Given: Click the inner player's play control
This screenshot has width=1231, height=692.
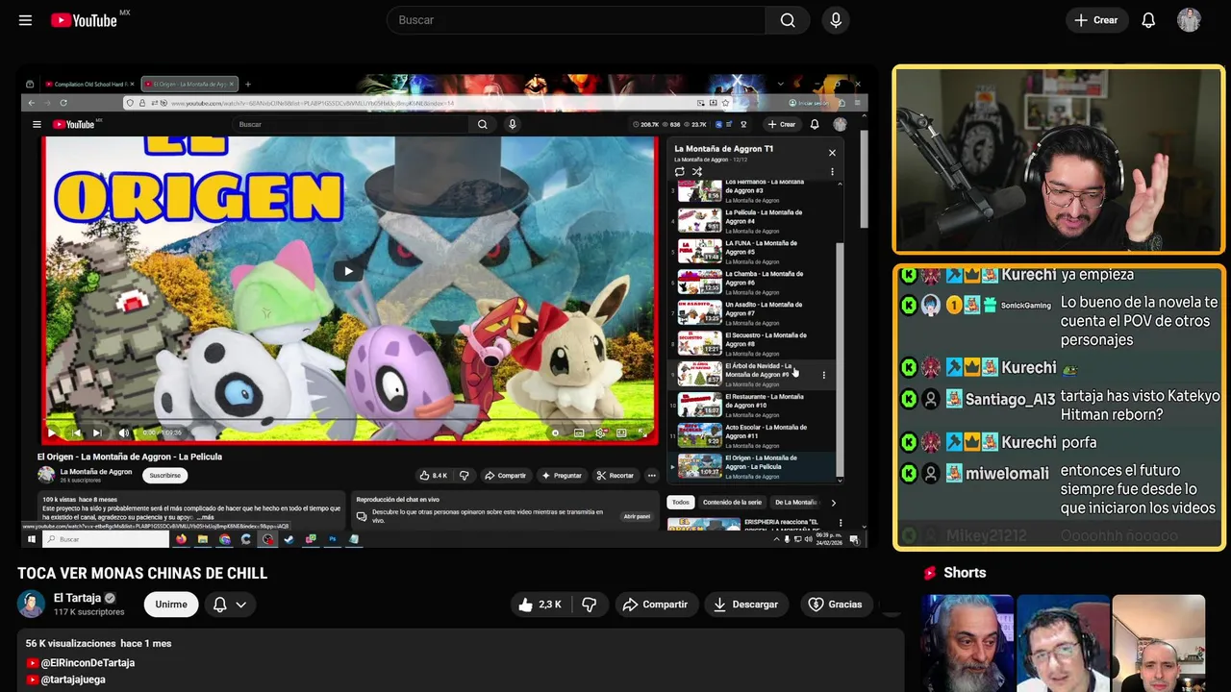Looking at the screenshot, I should [52, 433].
